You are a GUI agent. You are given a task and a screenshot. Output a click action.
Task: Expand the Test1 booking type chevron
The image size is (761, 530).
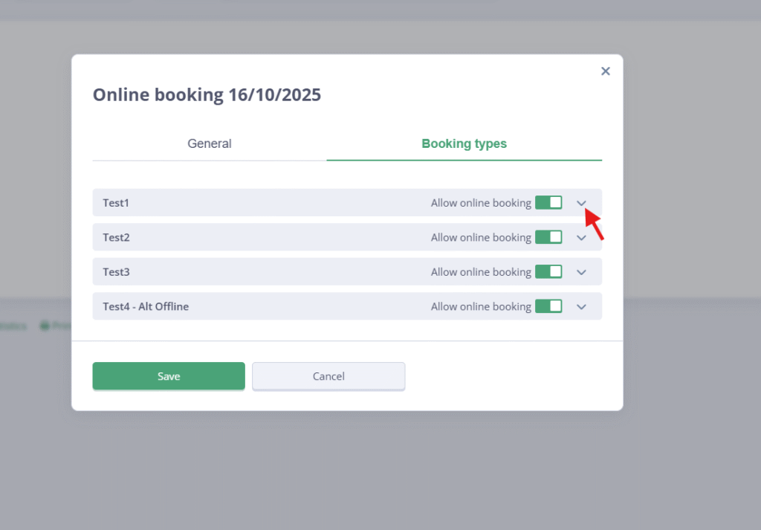point(582,203)
